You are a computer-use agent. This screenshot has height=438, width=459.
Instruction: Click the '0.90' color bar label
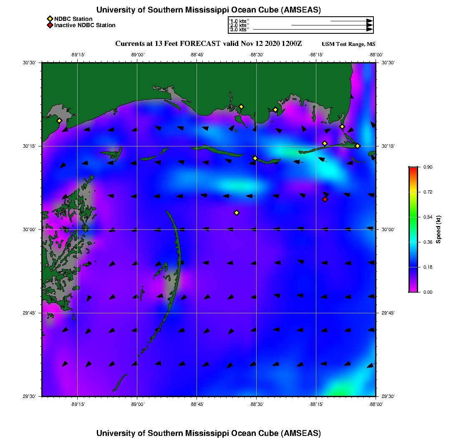coord(428,167)
